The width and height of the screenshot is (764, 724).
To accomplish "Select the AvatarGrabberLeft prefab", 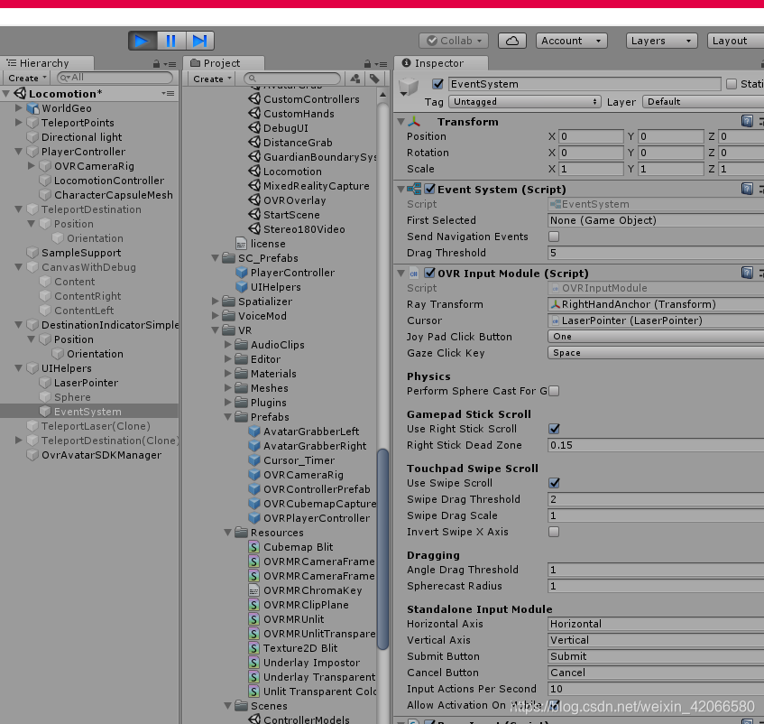I will (x=311, y=432).
